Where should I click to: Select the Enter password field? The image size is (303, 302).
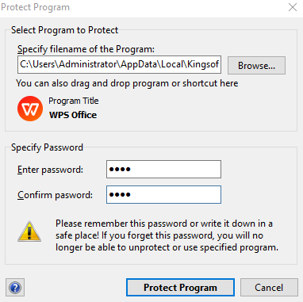[163, 169]
